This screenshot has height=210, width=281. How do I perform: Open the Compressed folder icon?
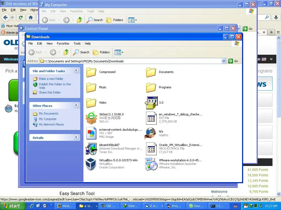pos(91,72)
